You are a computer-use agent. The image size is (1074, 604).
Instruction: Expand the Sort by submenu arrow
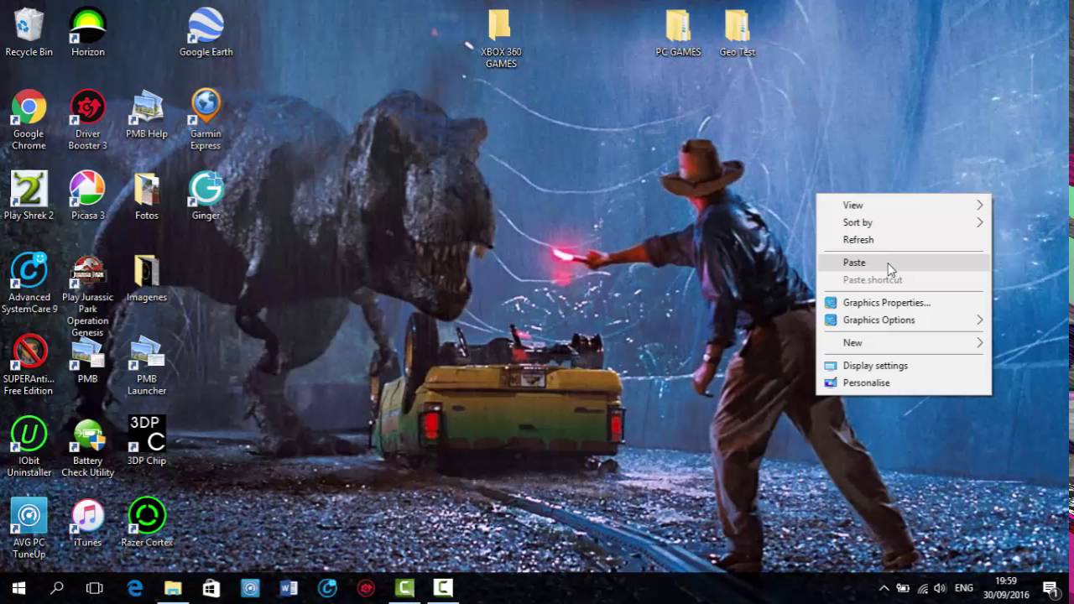(x=979, y=222)
